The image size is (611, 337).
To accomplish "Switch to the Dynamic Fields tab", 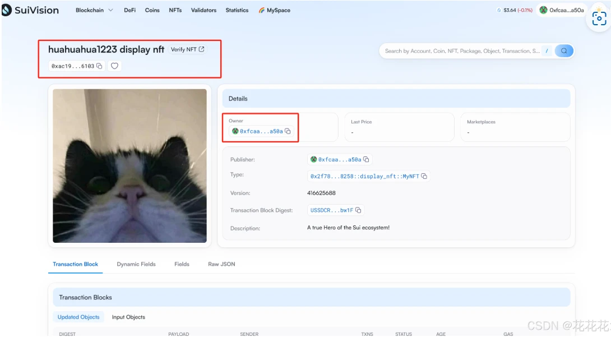I will point(136,264).
